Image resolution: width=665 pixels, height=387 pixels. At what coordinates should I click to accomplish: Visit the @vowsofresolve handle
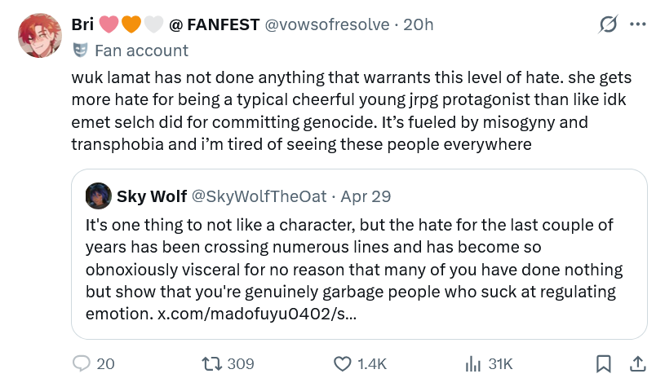327,24
